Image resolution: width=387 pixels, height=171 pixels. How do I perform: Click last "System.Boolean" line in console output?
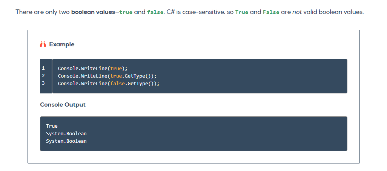click(66, 141)
